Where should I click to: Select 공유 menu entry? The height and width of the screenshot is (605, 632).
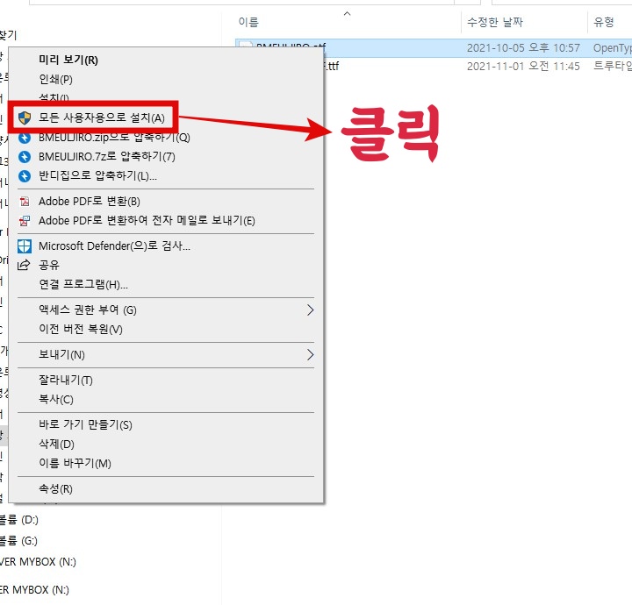tap(49, 265)
